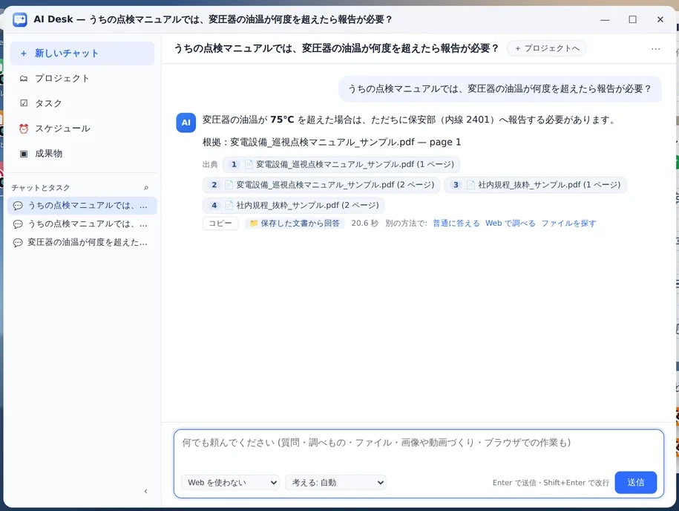The width and height of the screenshot is (679, 511).
Task: Open the second うちの点検マニュアルでは chat
Action: [x=82, y=224]
